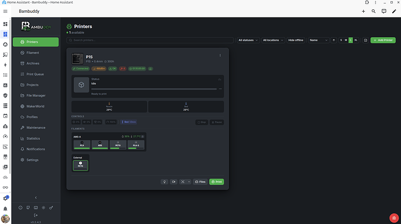Open File Manager
Image resolution: width=401 pixels, height=224 pixels.
point(36,96)
